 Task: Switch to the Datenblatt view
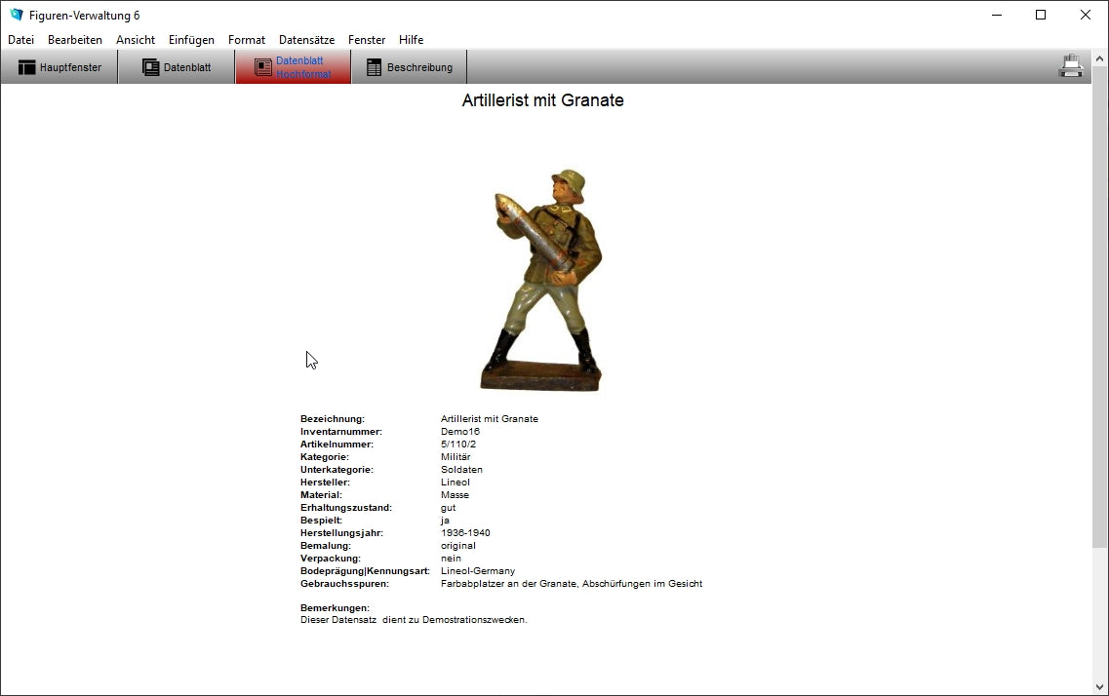(x=177, y=67)
